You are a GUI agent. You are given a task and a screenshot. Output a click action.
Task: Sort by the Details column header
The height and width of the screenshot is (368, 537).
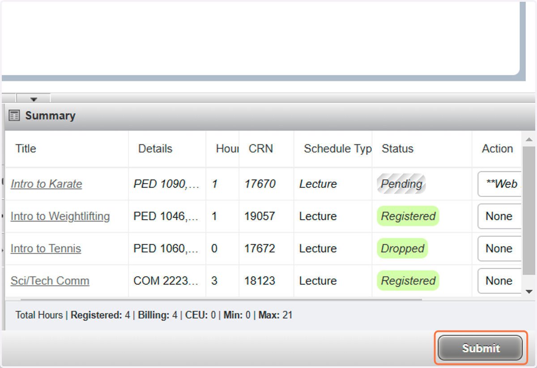(155, 149)
